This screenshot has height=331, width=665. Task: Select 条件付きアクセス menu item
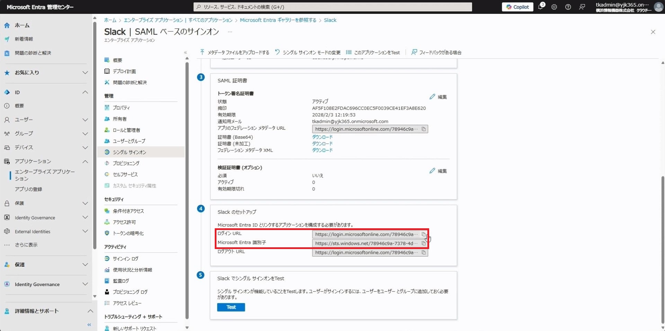(x=128, y=211)
